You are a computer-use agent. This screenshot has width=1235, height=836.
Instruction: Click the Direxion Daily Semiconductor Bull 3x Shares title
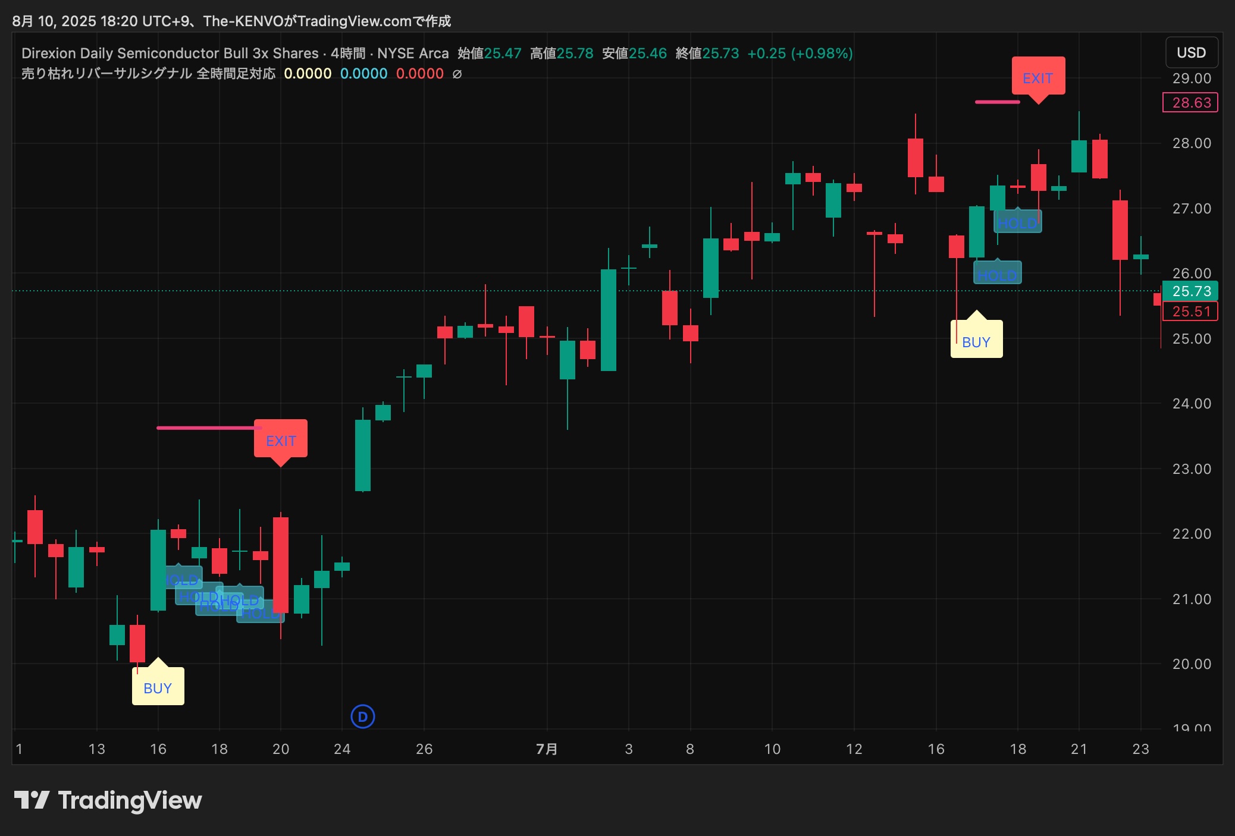170,53
